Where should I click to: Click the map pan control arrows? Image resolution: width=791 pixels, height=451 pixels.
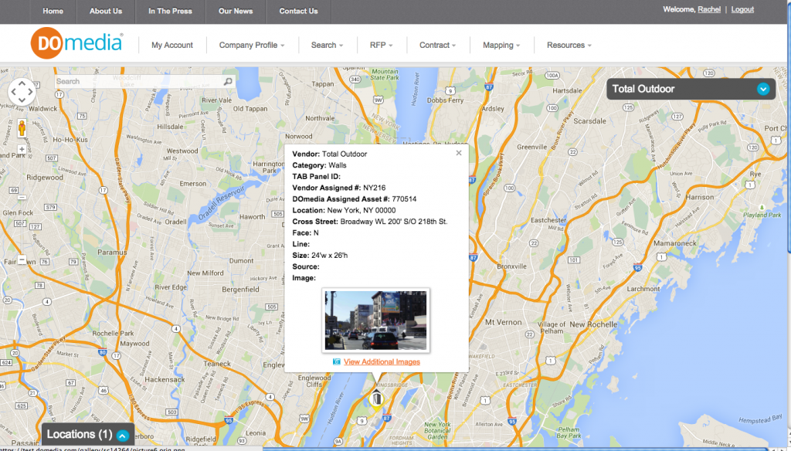(22, 92)
